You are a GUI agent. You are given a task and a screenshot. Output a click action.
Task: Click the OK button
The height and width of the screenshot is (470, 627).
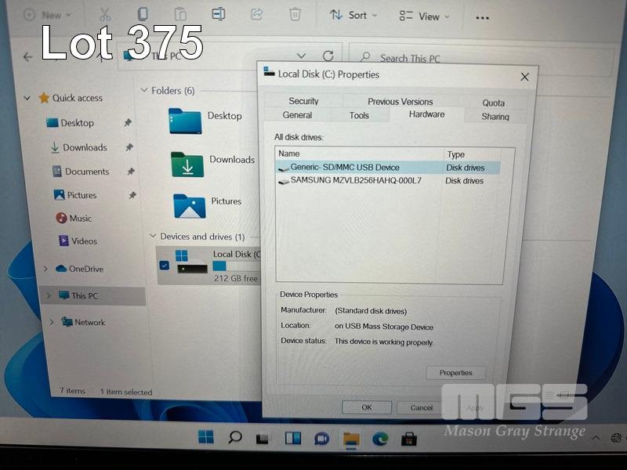[366, 407]
